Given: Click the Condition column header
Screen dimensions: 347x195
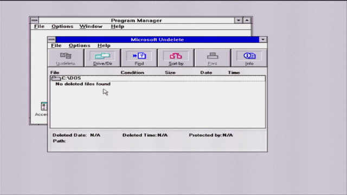Looking at the screenshot, I should coord(132,73).
